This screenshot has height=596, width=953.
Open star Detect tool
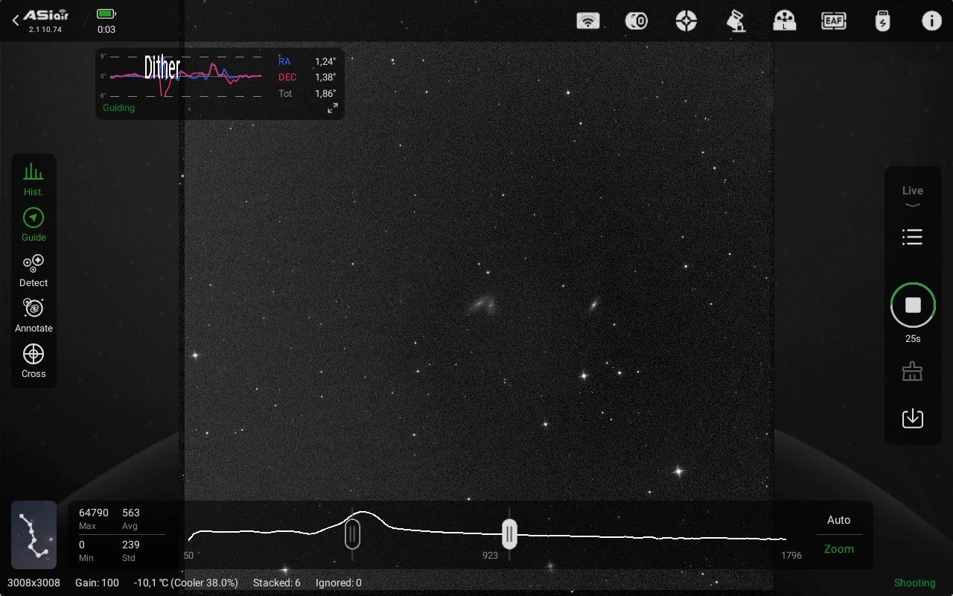coord(34,270)
